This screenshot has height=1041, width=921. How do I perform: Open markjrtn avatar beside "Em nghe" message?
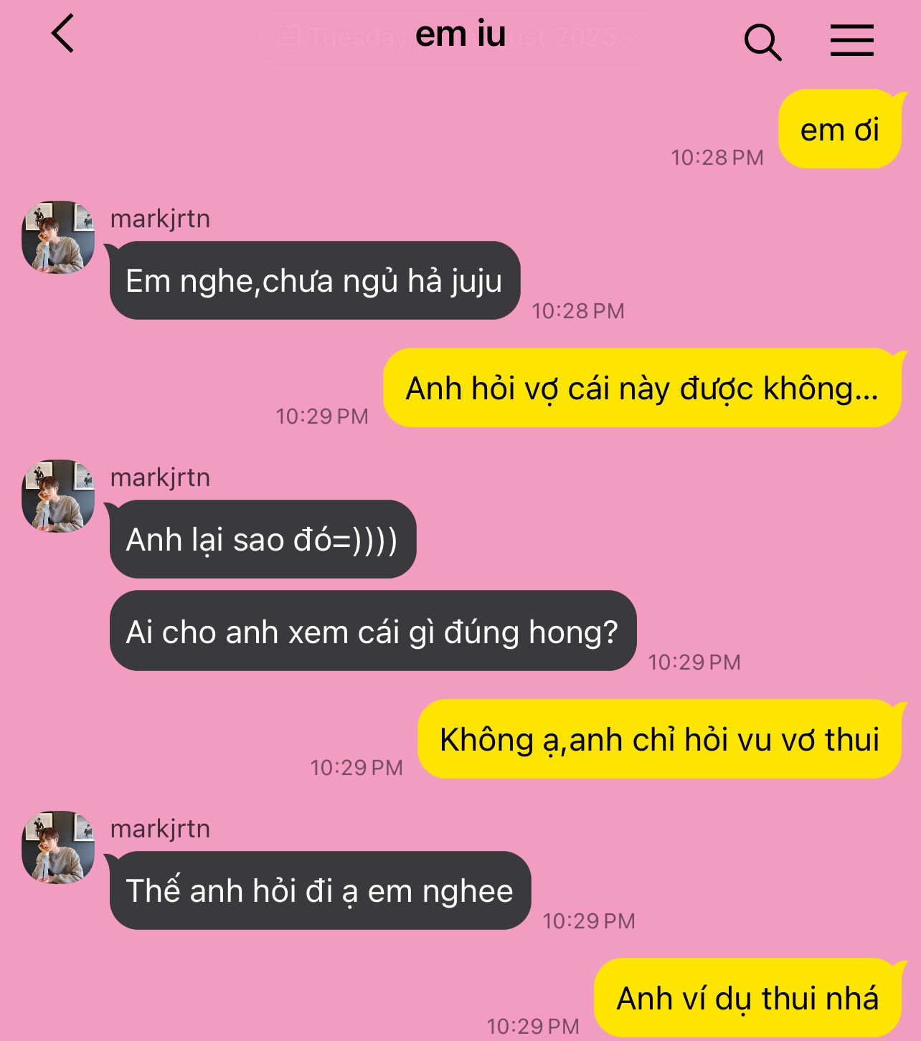pos(58,237)
